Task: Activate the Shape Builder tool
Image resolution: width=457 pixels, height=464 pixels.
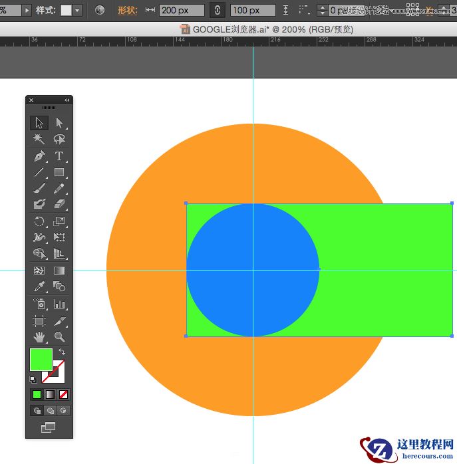Action: (x=39, y=253)
